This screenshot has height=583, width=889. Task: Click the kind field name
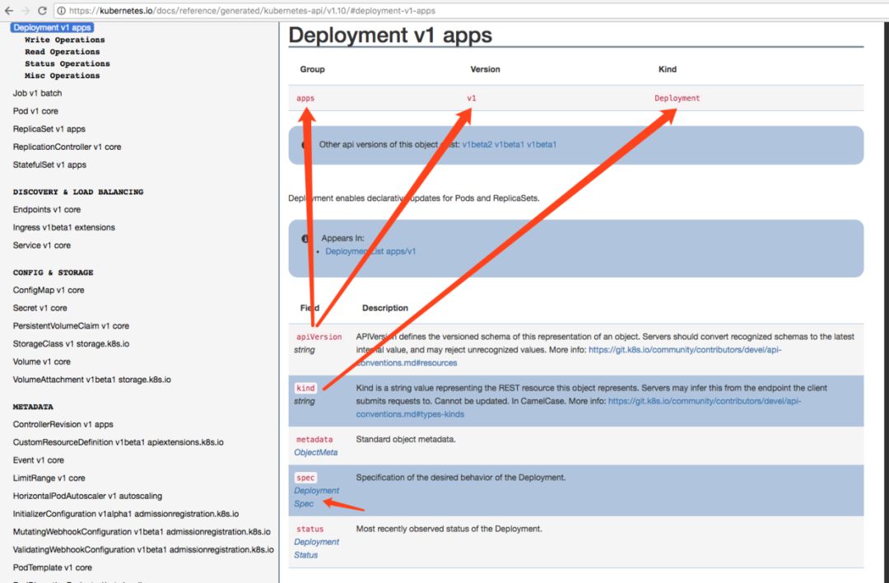point(305,388)
